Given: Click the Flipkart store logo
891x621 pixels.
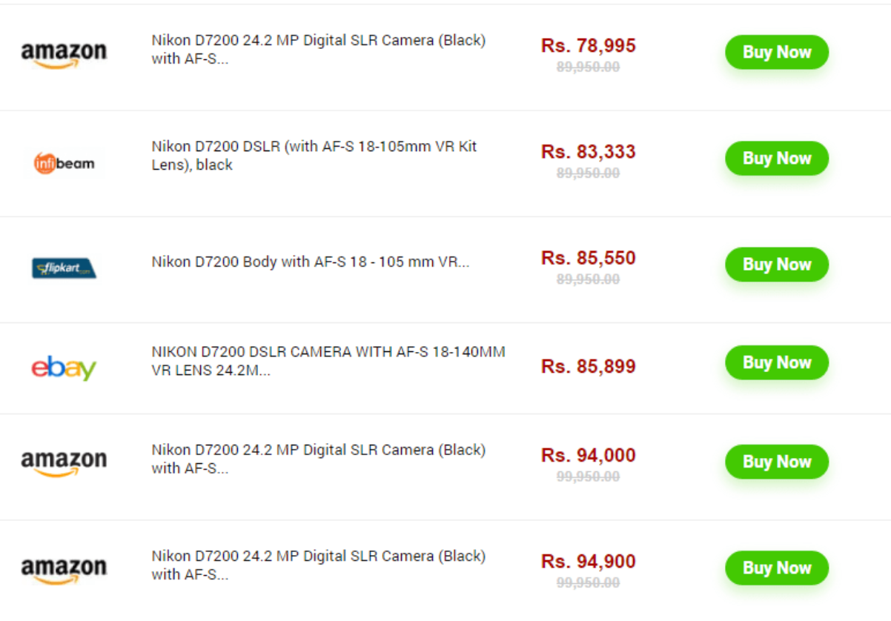Looking at the screenshot, I should pos(64,268).
